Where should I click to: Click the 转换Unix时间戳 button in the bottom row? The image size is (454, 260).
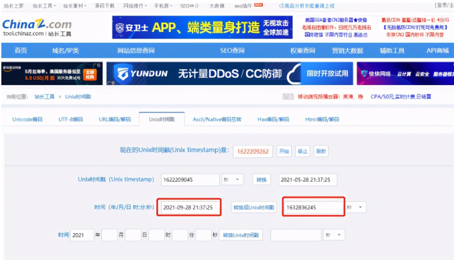241,235
